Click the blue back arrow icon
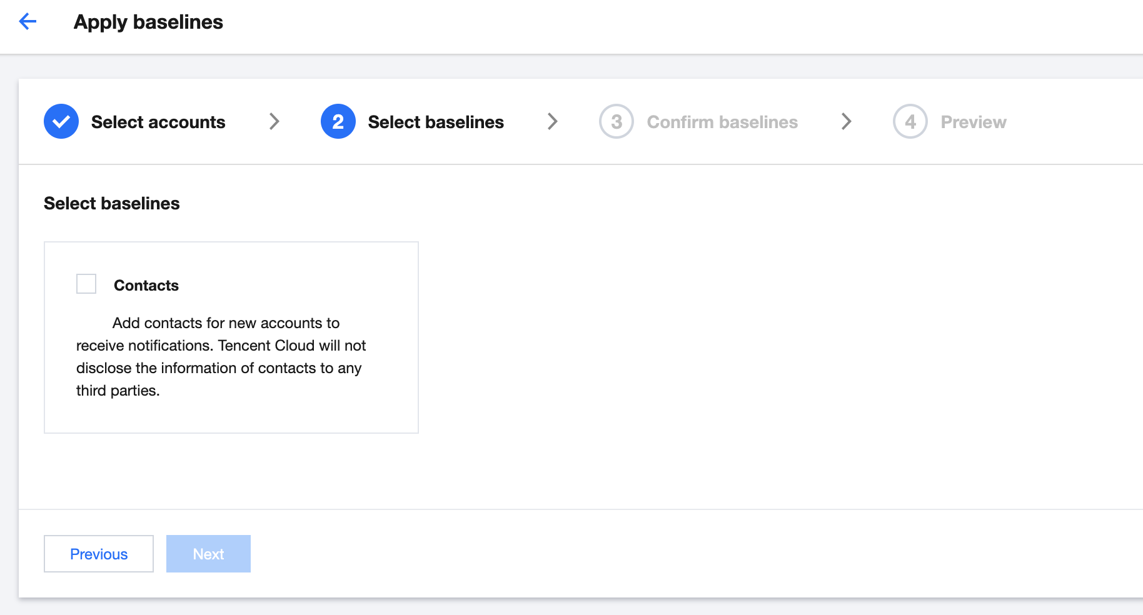The image size is (1143, 615). tap(28, 22)
